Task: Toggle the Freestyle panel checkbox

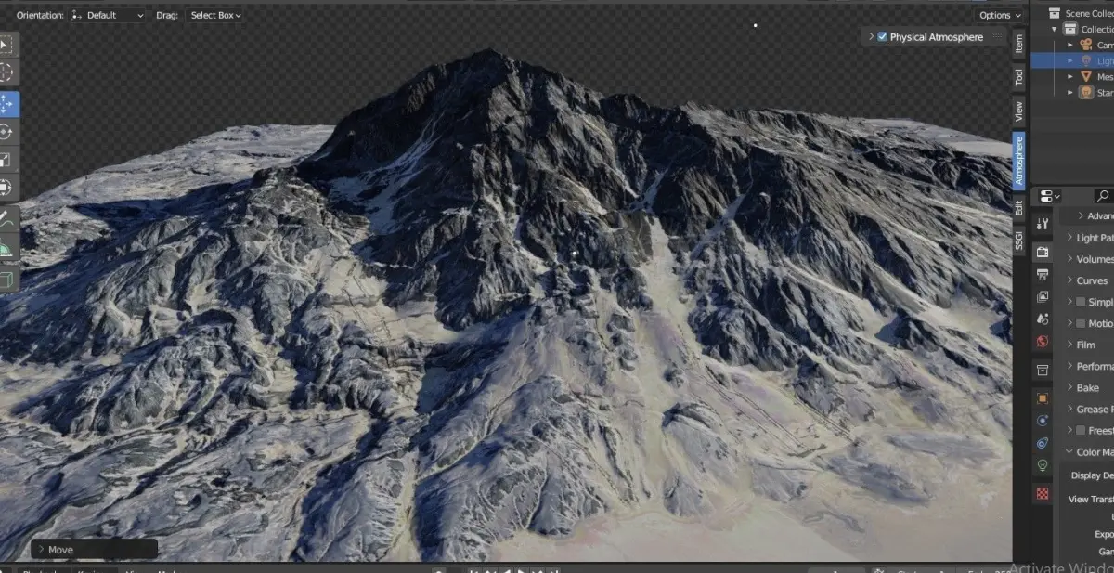Action: tap(1081, 430)
